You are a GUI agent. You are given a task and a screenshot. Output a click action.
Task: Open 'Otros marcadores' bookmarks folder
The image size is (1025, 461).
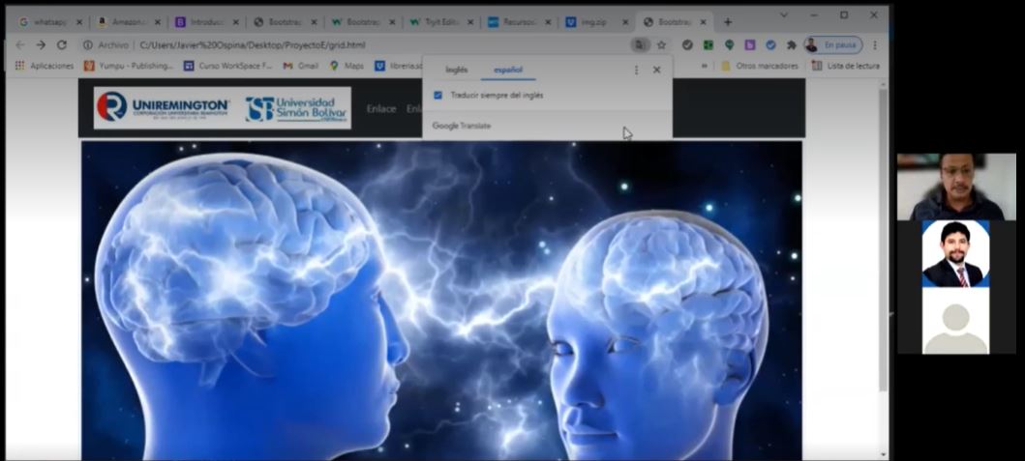(760, 66)
